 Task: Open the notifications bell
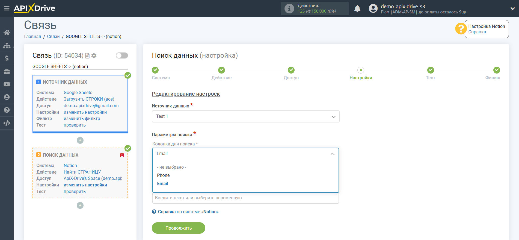[357, 8]
